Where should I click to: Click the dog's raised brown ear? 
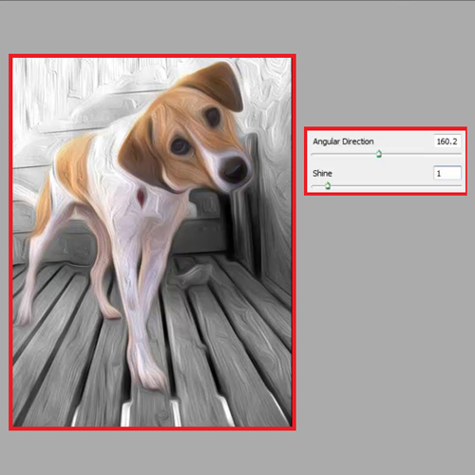[216, 85]
